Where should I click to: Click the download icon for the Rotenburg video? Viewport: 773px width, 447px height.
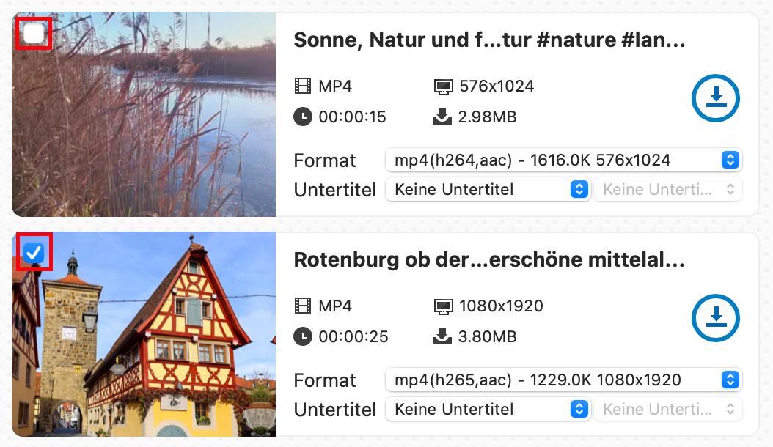tap(716, 318)
